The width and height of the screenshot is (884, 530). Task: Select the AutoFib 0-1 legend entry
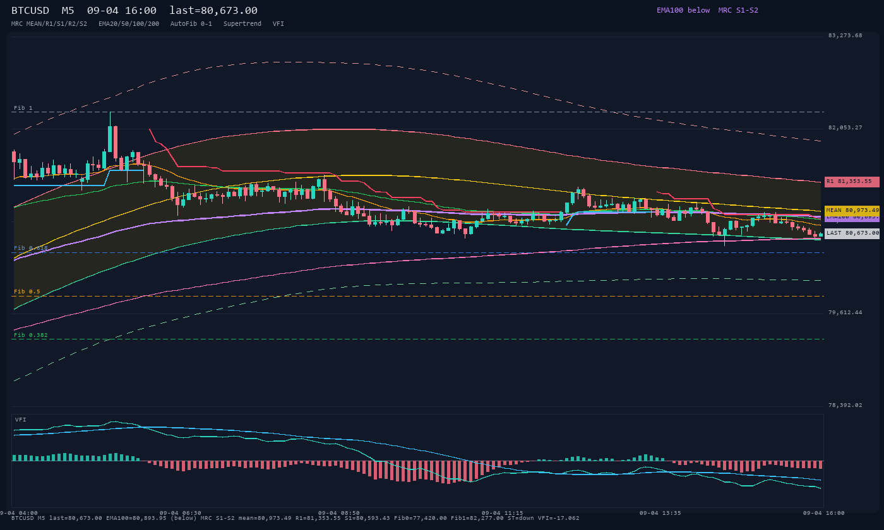[x=191, y=23]
